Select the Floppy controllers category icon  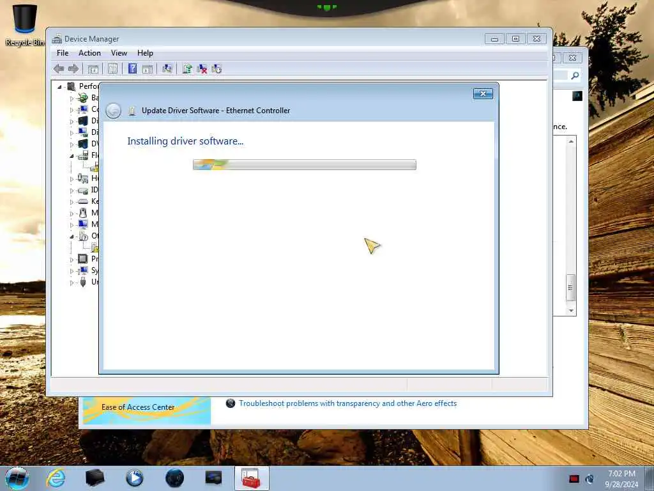[x=83, y=155]
